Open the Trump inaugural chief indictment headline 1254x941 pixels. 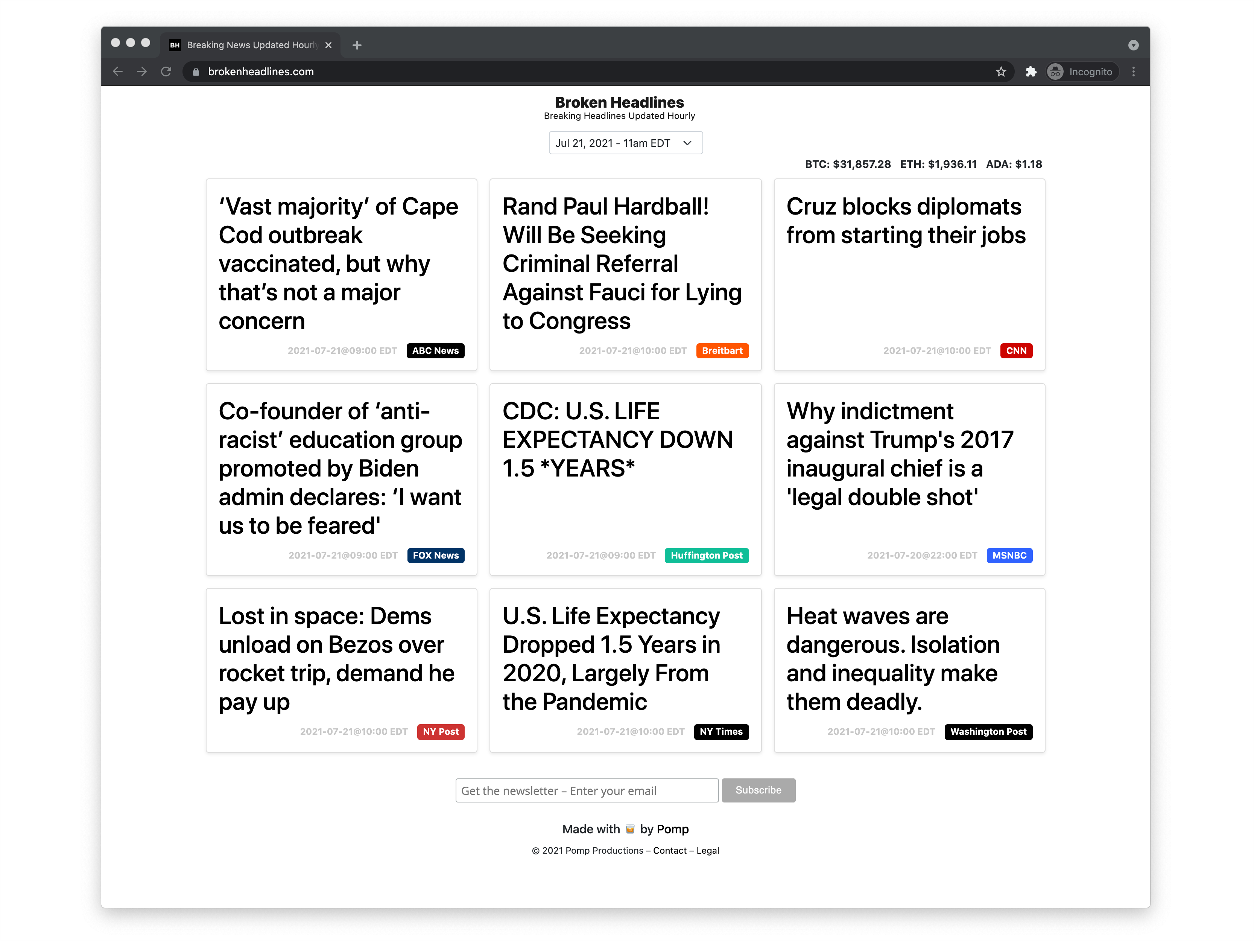900,454
